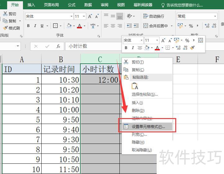Screen dimensions: 224x174
Task: Click Merge and Center (合并后居中)
Action: click(x=155, y=26)
